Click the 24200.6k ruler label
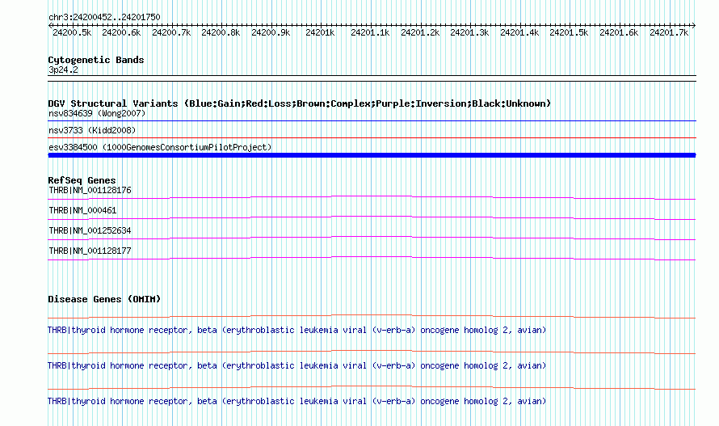 pyautogui.click(x=121, y=33)
